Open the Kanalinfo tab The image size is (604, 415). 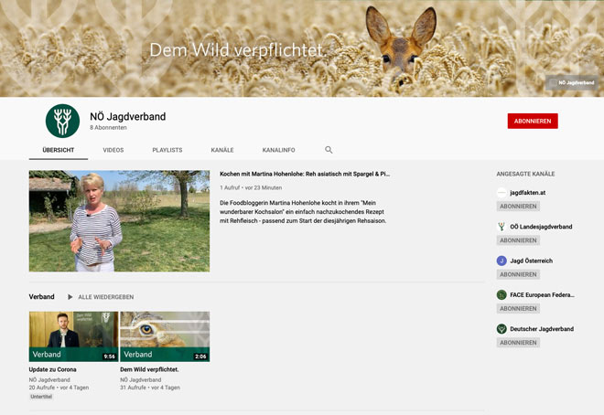point(278,150)
